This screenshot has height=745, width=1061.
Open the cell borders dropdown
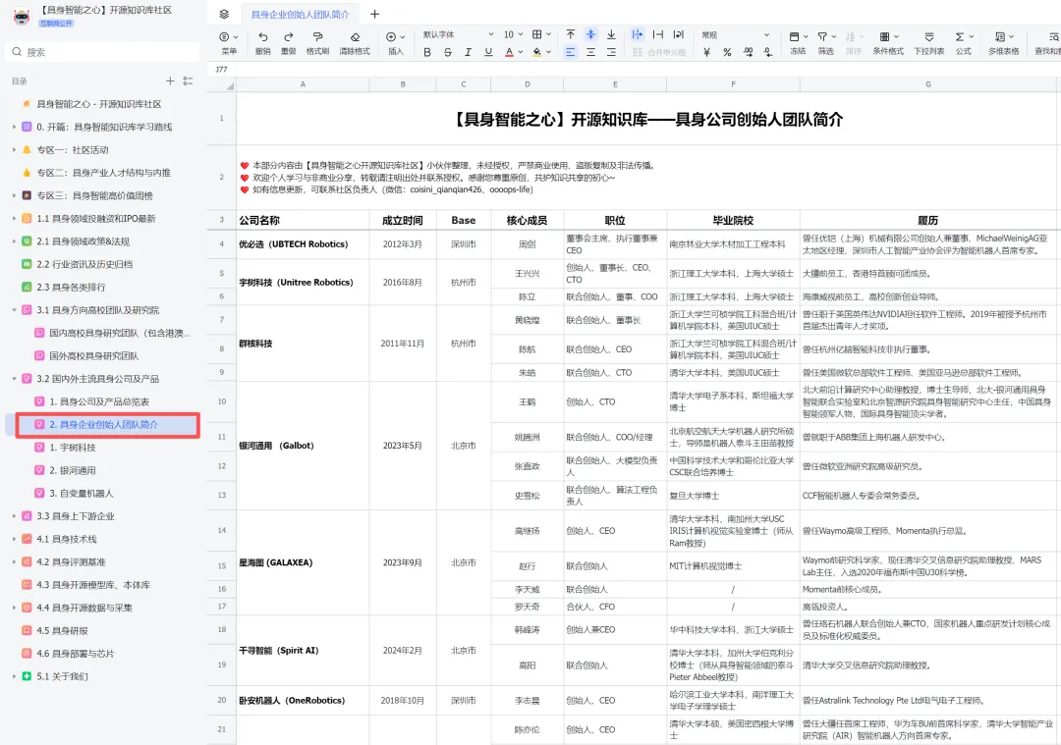(541, 34)
